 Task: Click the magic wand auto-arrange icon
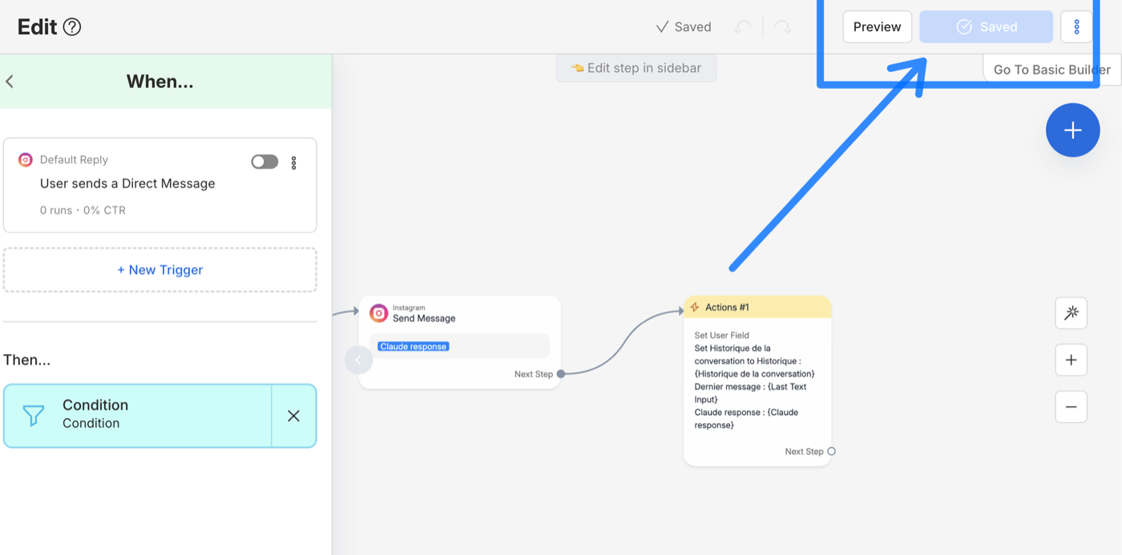coord(1071,313)
